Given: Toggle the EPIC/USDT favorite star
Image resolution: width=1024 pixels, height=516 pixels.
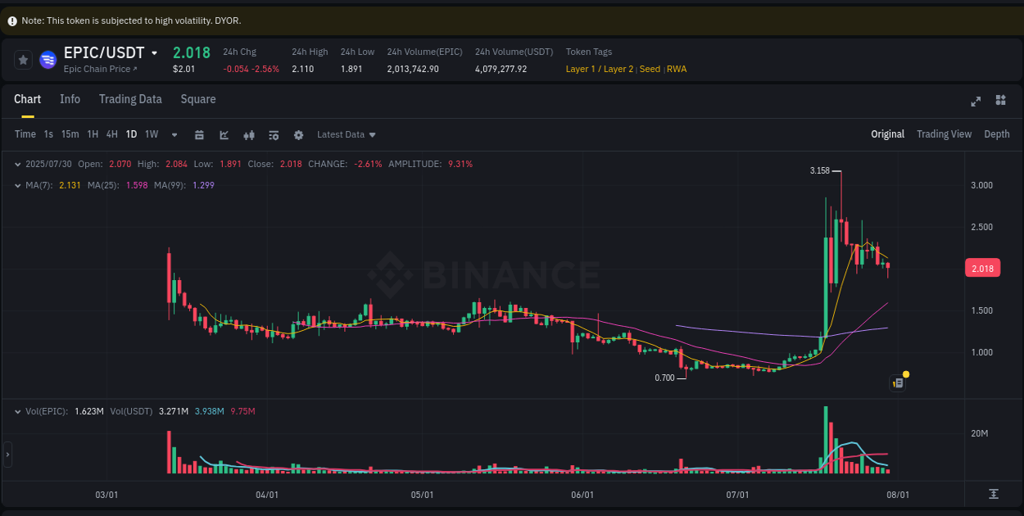Looking at the screenshot, I should (23, 60).
